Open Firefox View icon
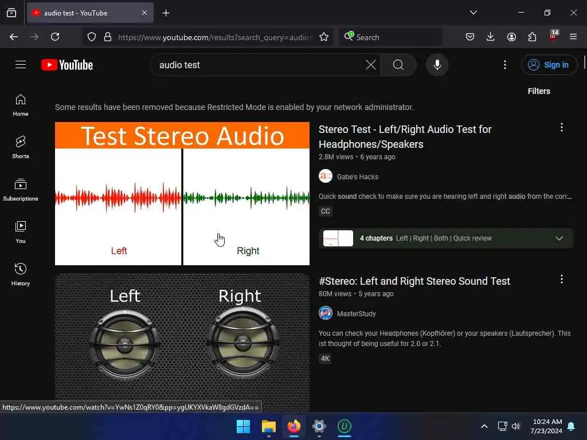Image resolution: width=587 pixels, height=440 pixels. pos(11,13)
